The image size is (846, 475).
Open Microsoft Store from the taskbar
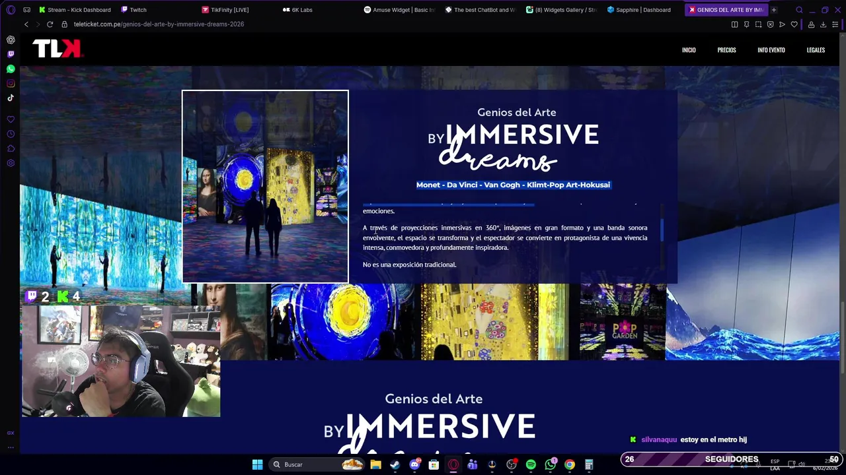tap(434, 464)
